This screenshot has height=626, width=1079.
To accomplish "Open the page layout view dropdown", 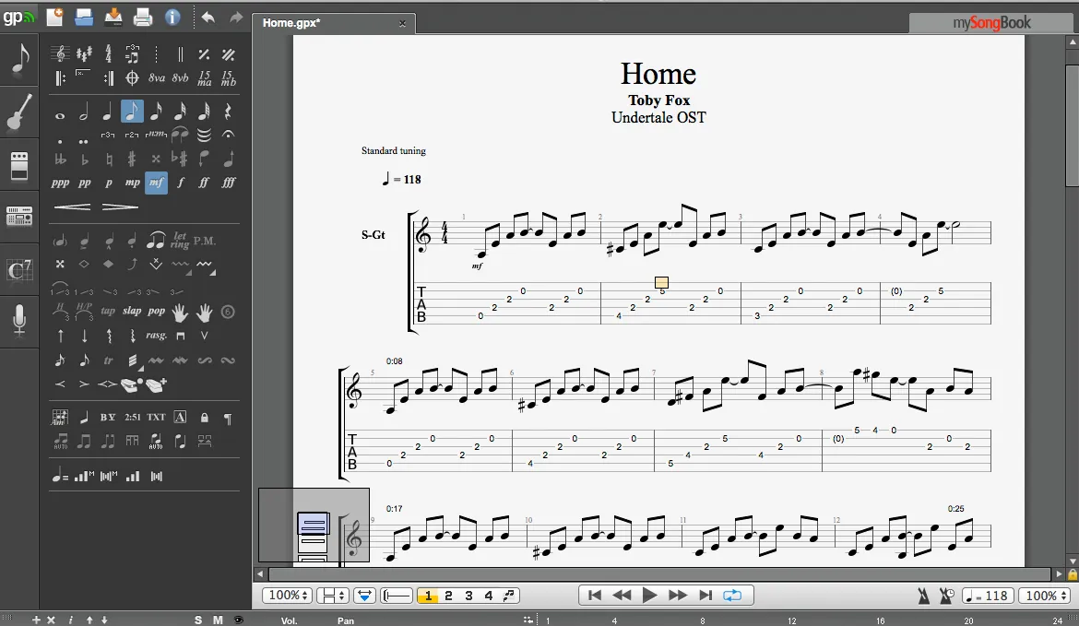I will tap(331, 595).
